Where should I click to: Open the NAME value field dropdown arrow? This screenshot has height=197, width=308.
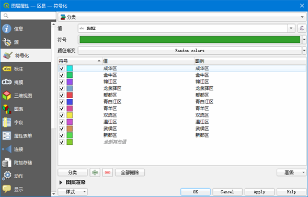pos(291,28)
